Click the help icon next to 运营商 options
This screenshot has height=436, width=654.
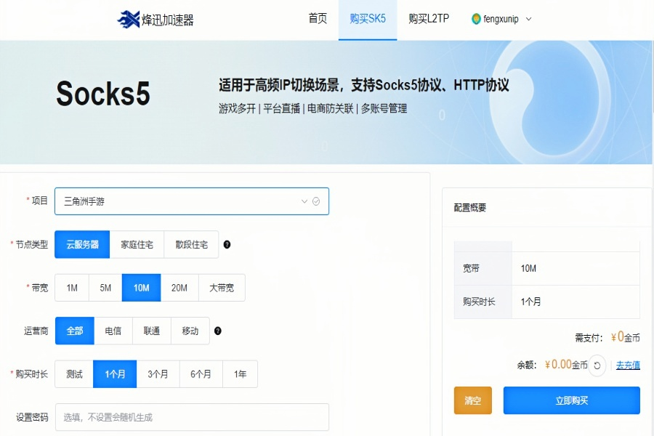tap(217, 331)
